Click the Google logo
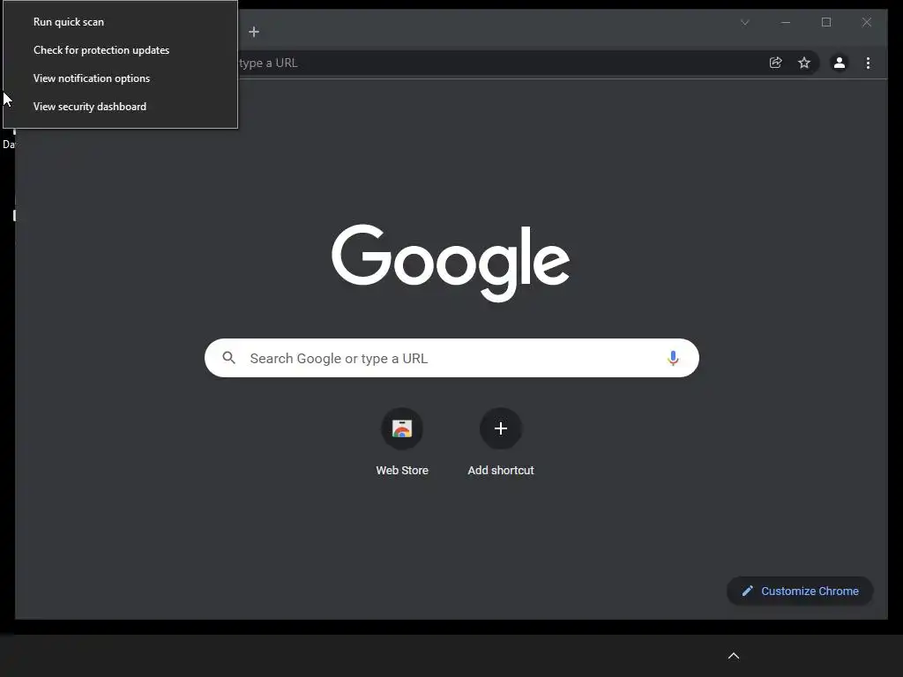 click(451, 263)
